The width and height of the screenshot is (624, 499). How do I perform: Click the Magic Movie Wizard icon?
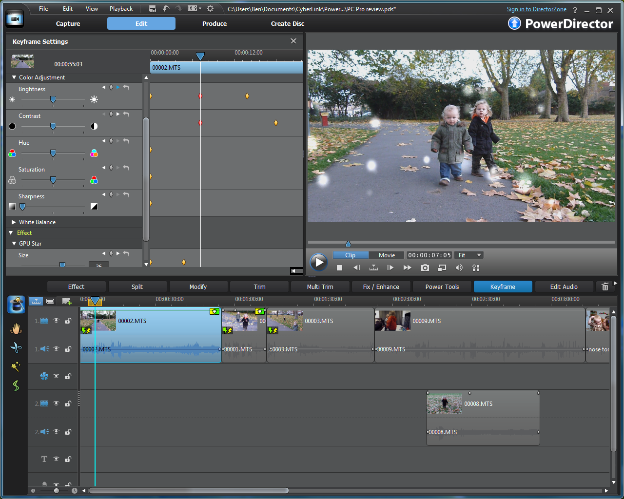[x=16, y=304]
